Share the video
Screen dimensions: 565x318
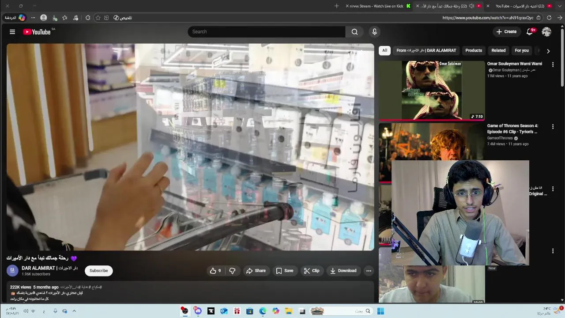tap(256, 271)
